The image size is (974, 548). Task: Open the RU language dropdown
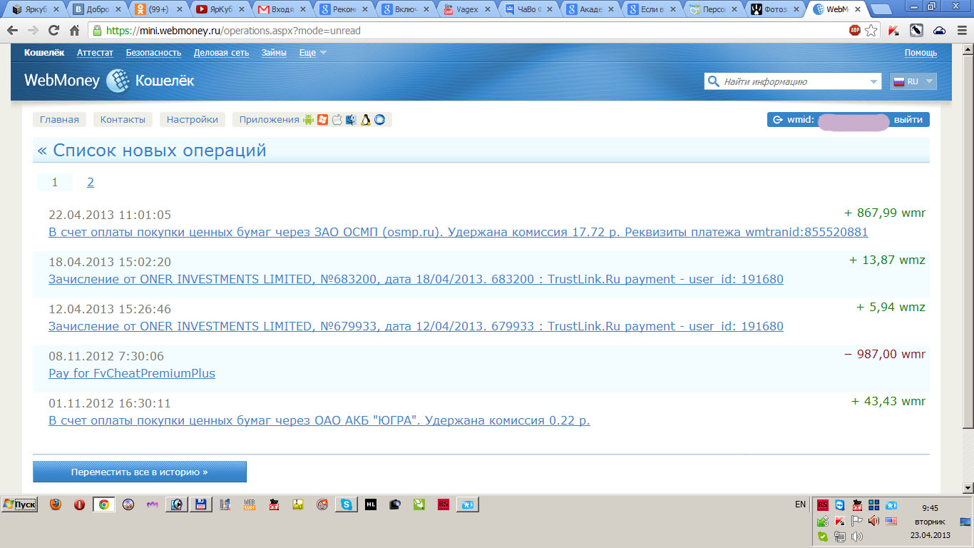pos(913,81)
